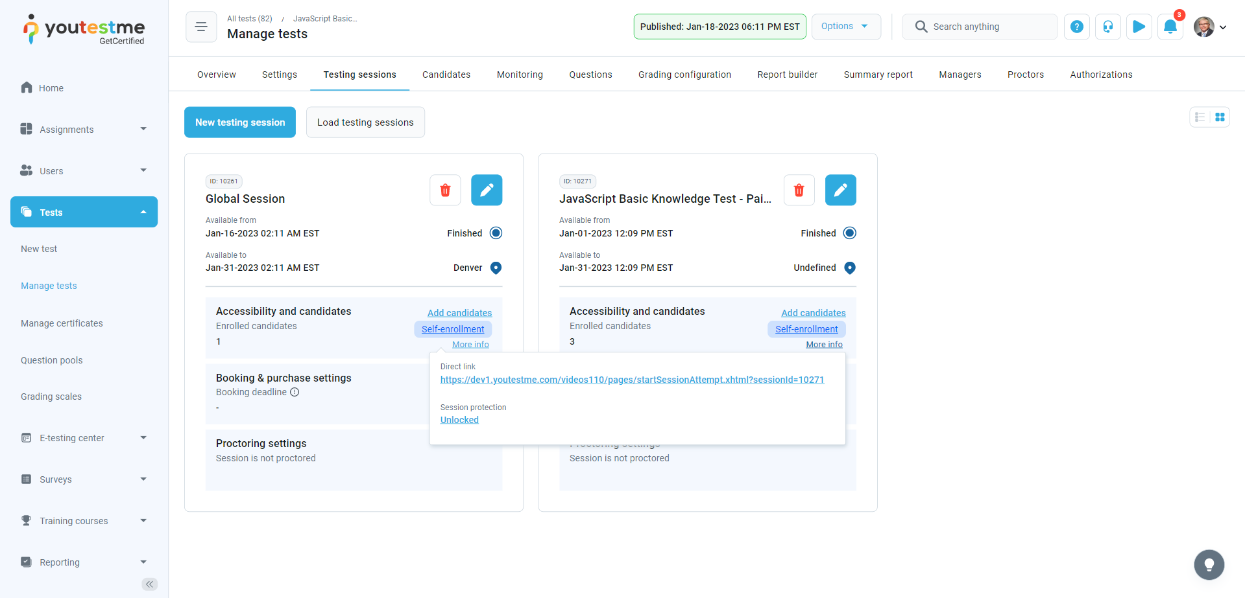This screenshot has width=1245, height=598.
Task: Open the Grading configuration tab
Action: click(684, 75)
